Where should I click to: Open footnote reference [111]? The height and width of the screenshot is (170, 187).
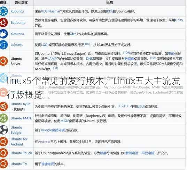(127, 105)
